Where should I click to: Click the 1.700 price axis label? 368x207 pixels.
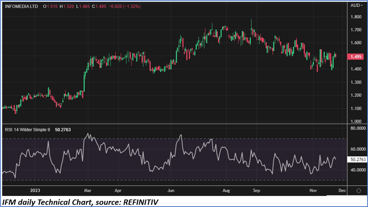click(356, 30)
